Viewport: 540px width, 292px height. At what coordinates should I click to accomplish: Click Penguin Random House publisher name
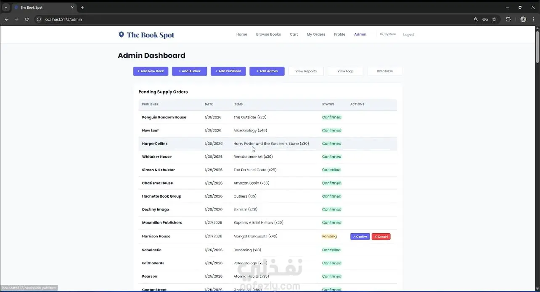[164, 117]
